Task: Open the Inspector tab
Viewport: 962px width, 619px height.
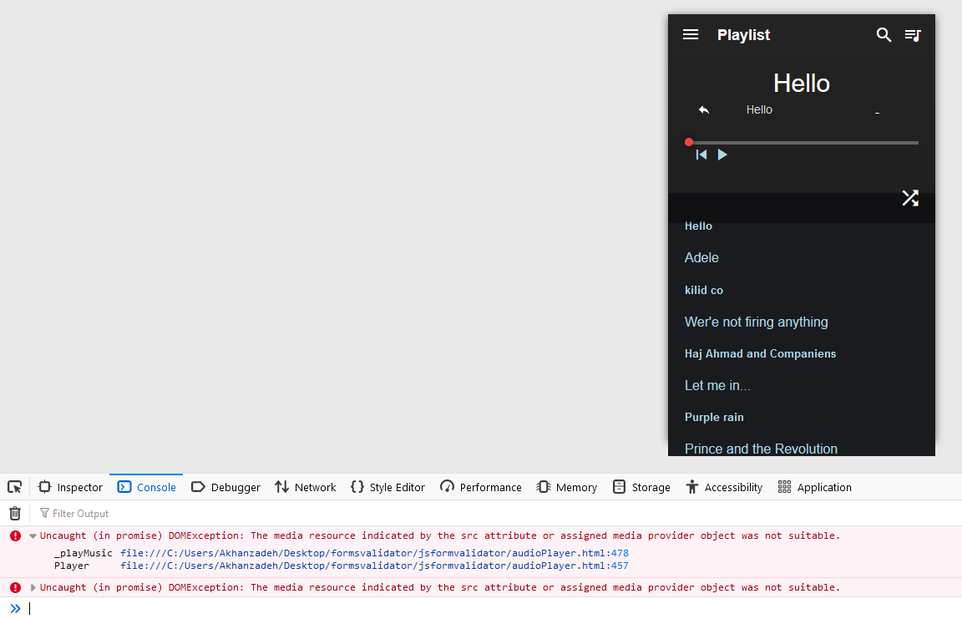Action: pos(70,487)
